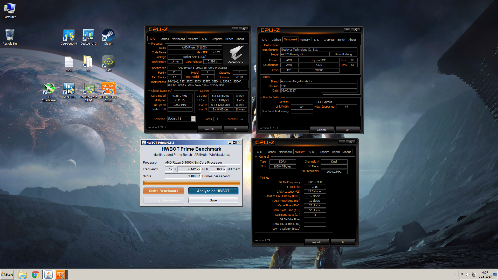The width and height of the screenshot is (498, 280).
Task: Click Validate in the Memory window
Action: 316,242
